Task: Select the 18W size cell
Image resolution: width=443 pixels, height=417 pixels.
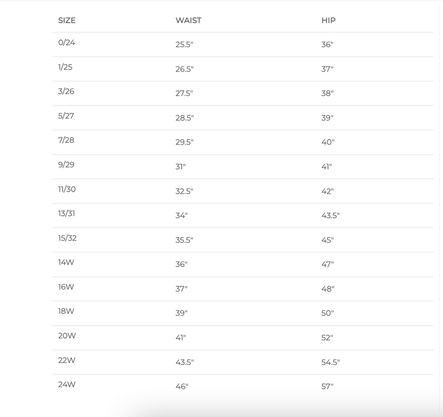Action: 66,311
